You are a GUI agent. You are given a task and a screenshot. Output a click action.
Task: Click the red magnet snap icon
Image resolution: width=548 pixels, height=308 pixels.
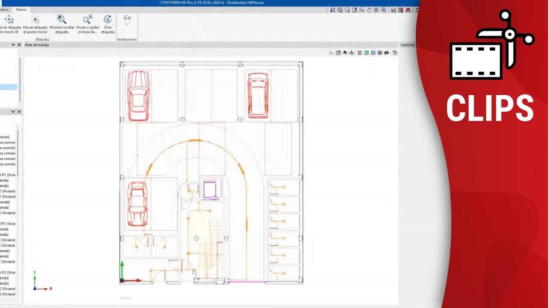(408, 10)
